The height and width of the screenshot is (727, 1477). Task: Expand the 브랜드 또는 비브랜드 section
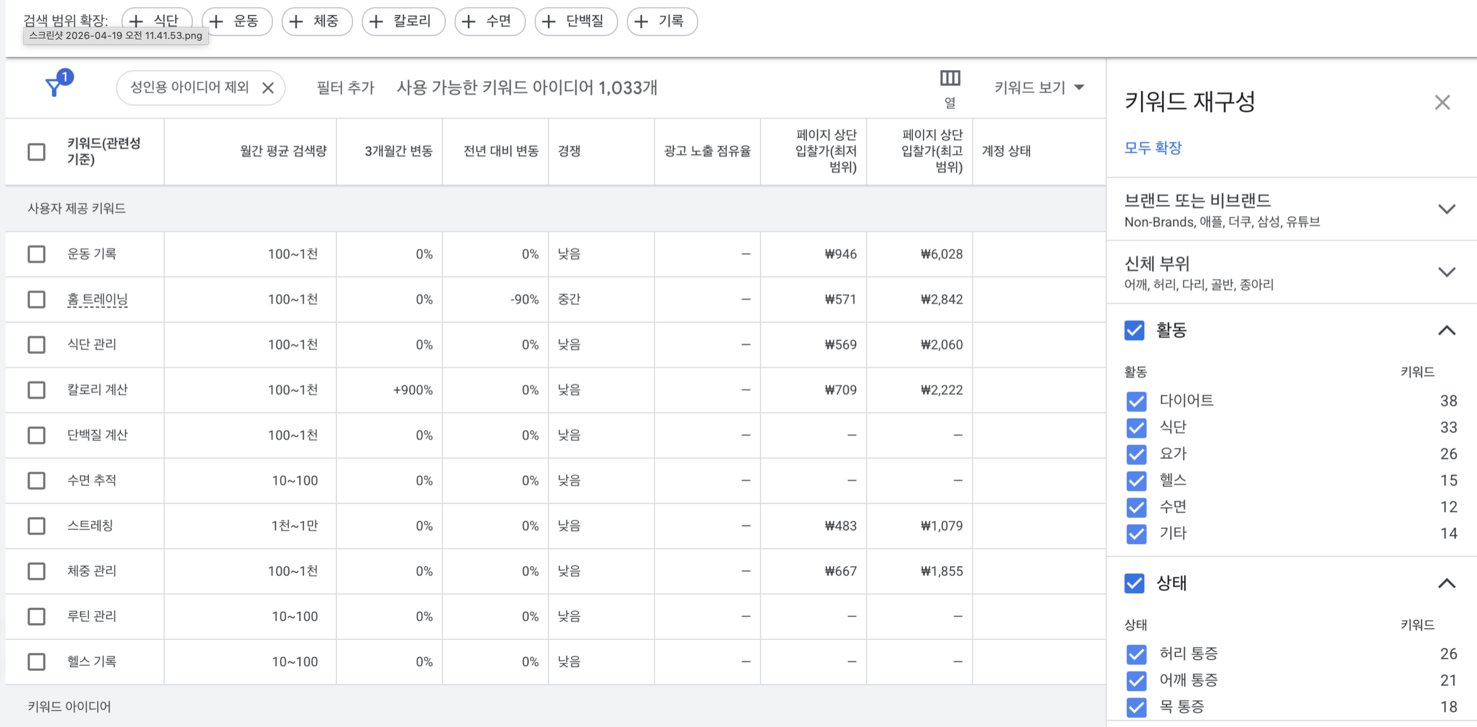coord(1447,209)
